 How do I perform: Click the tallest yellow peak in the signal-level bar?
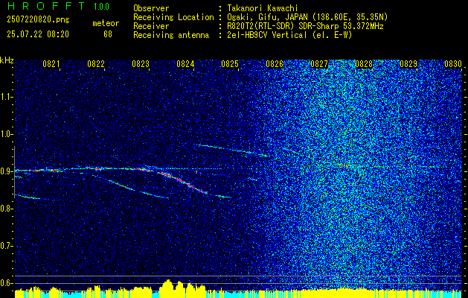[x=168, y=288]
